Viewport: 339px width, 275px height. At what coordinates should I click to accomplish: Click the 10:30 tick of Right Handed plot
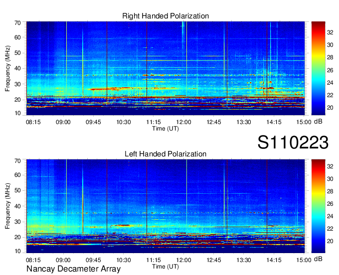pos(124,122)
